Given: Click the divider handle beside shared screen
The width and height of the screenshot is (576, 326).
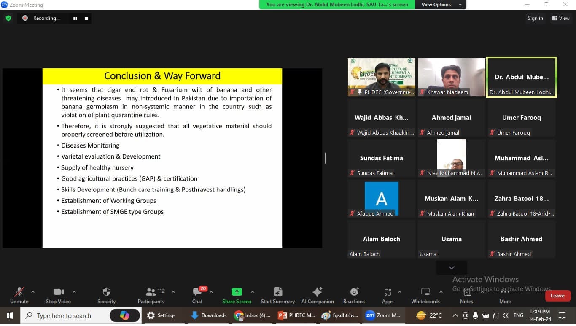Looking at the screenshot, I should click(x=324, y=158).
